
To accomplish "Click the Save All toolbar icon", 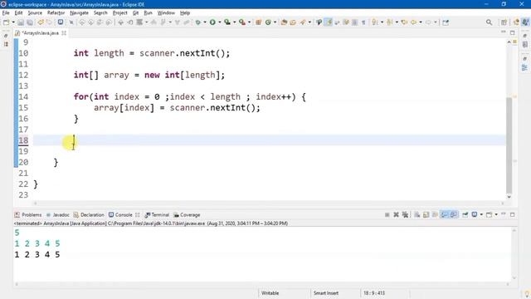I will click(30, 22).
